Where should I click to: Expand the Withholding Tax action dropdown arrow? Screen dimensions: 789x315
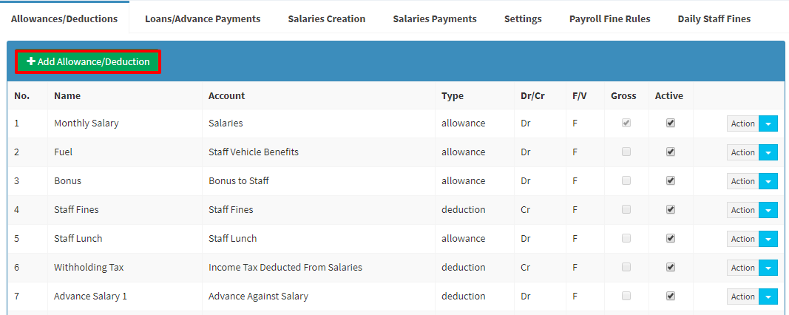pyautogui.click(x=768, y=268)
